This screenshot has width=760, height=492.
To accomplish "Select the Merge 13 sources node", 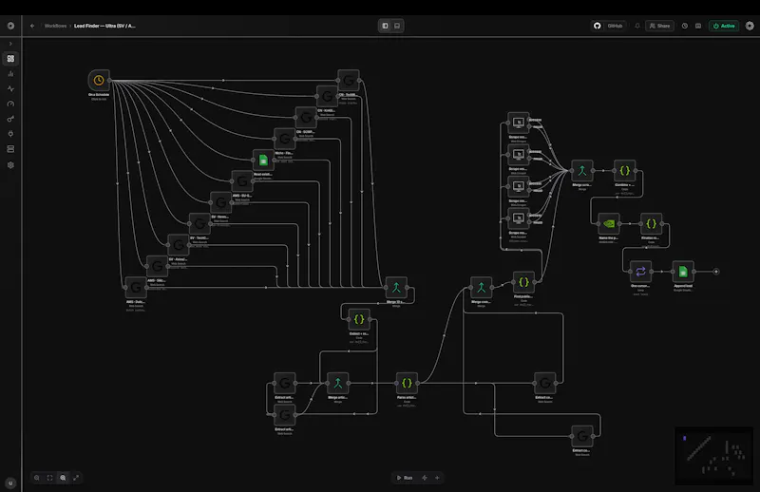I will [x=396, y=288].
